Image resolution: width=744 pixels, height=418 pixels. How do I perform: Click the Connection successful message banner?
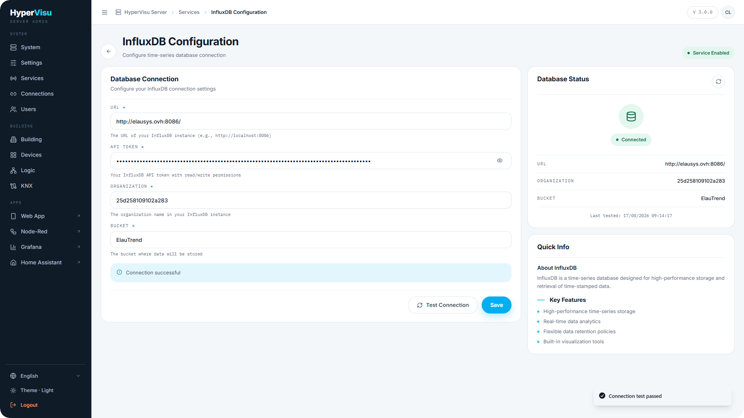click(311, 273)
